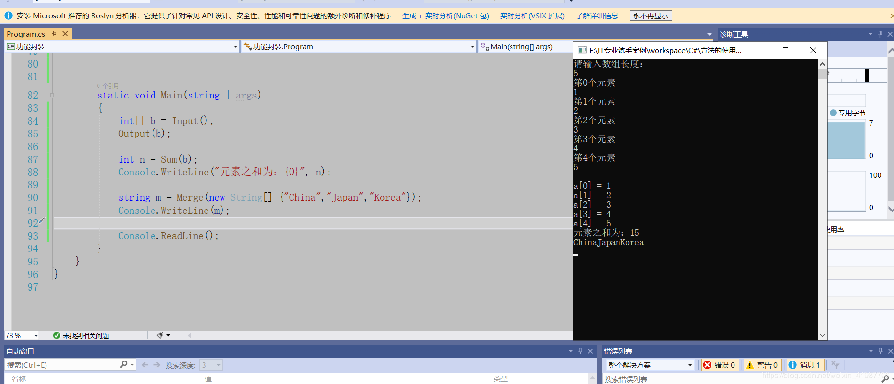894x384 pixels.
Task: Click the 错误列表 panel title
Action: tap(618, 351)
